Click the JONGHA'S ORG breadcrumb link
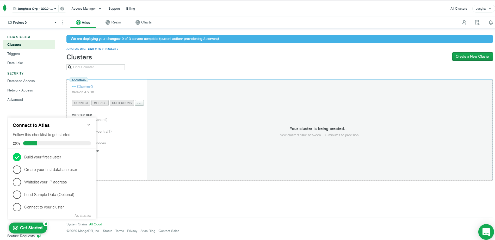 [x=84, y=49]
